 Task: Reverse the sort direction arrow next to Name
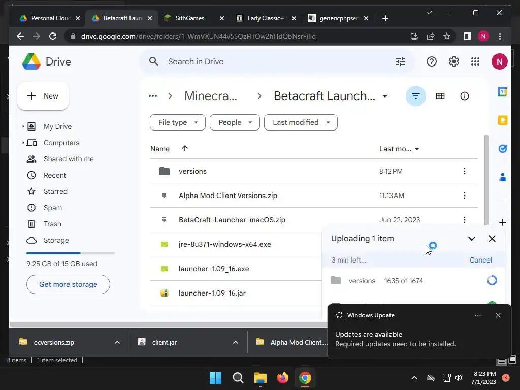(185, 149)
